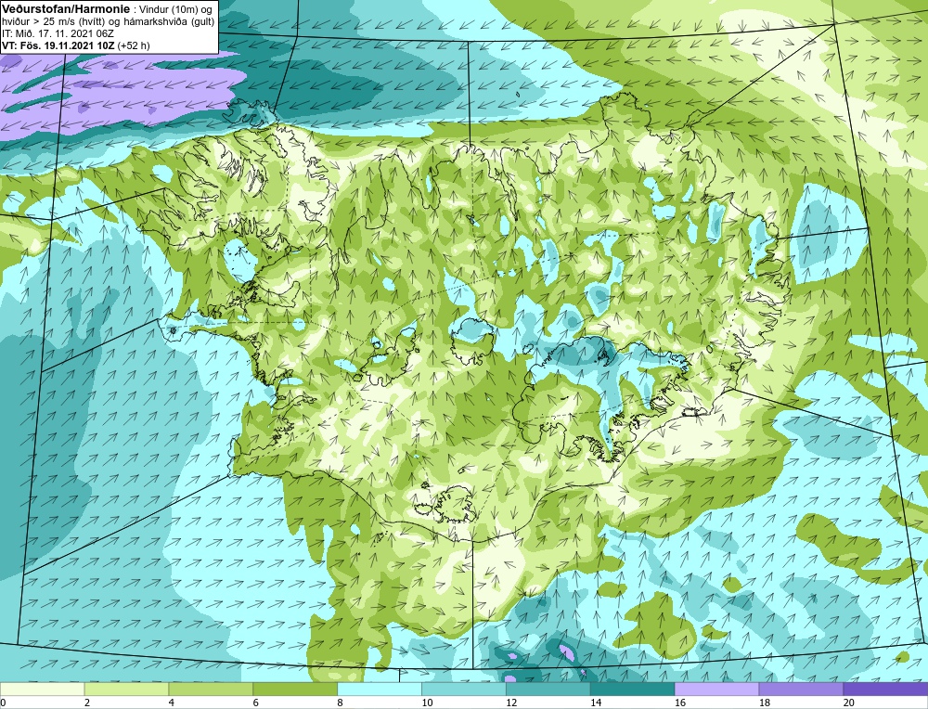Click the legend label '20'
928x709 pixels.
pos(849,703)
